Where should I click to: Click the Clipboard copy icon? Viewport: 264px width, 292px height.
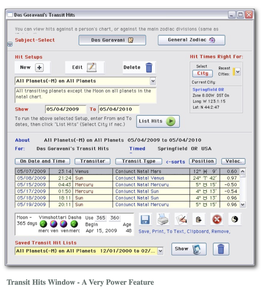click(199, 220)
